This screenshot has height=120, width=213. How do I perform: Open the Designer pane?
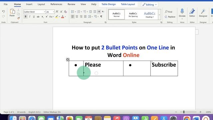pos(203,13)
